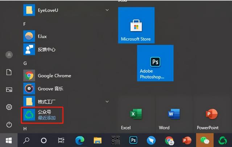Expand the EyeLoveU folder chevron
232x147 pixels.
(x=107, y=10)
